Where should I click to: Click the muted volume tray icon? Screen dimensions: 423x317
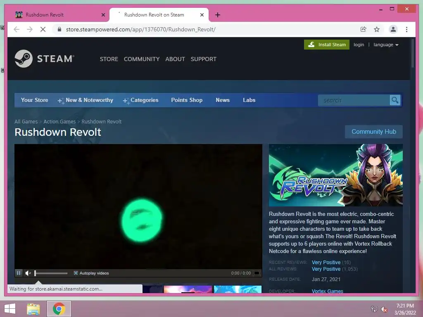pyautogui.click(x=384, y=309)
